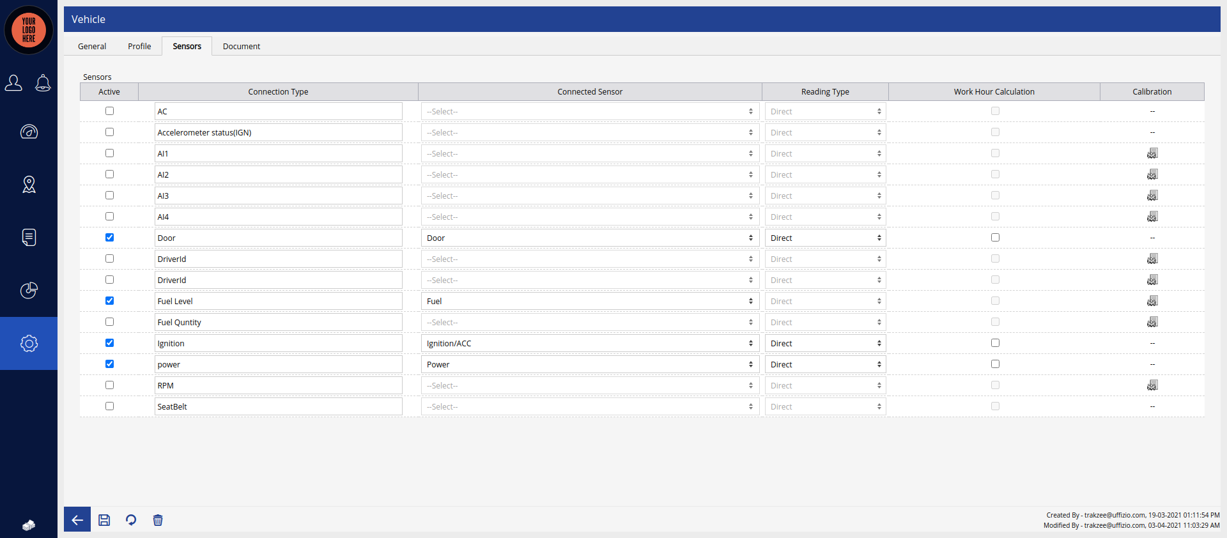
Task: Switch to the Profile tab
Action: [139, 46]
